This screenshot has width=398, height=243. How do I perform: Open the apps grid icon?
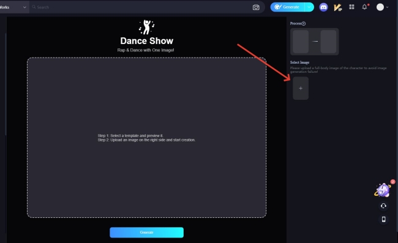coord(351,7)
